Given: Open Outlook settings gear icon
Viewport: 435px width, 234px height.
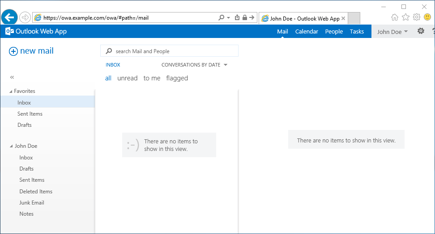Looking at the screenshot, I should pos(421,31).
